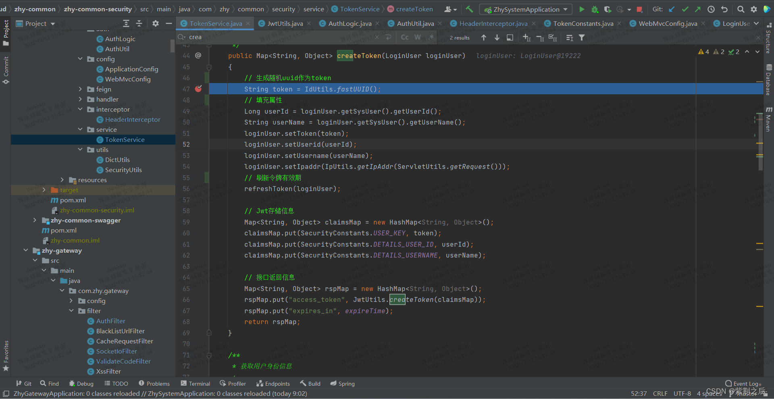Screen dimensions: 774x399
Task: Remove breakpoint on line 47
Action: (198, 89)
